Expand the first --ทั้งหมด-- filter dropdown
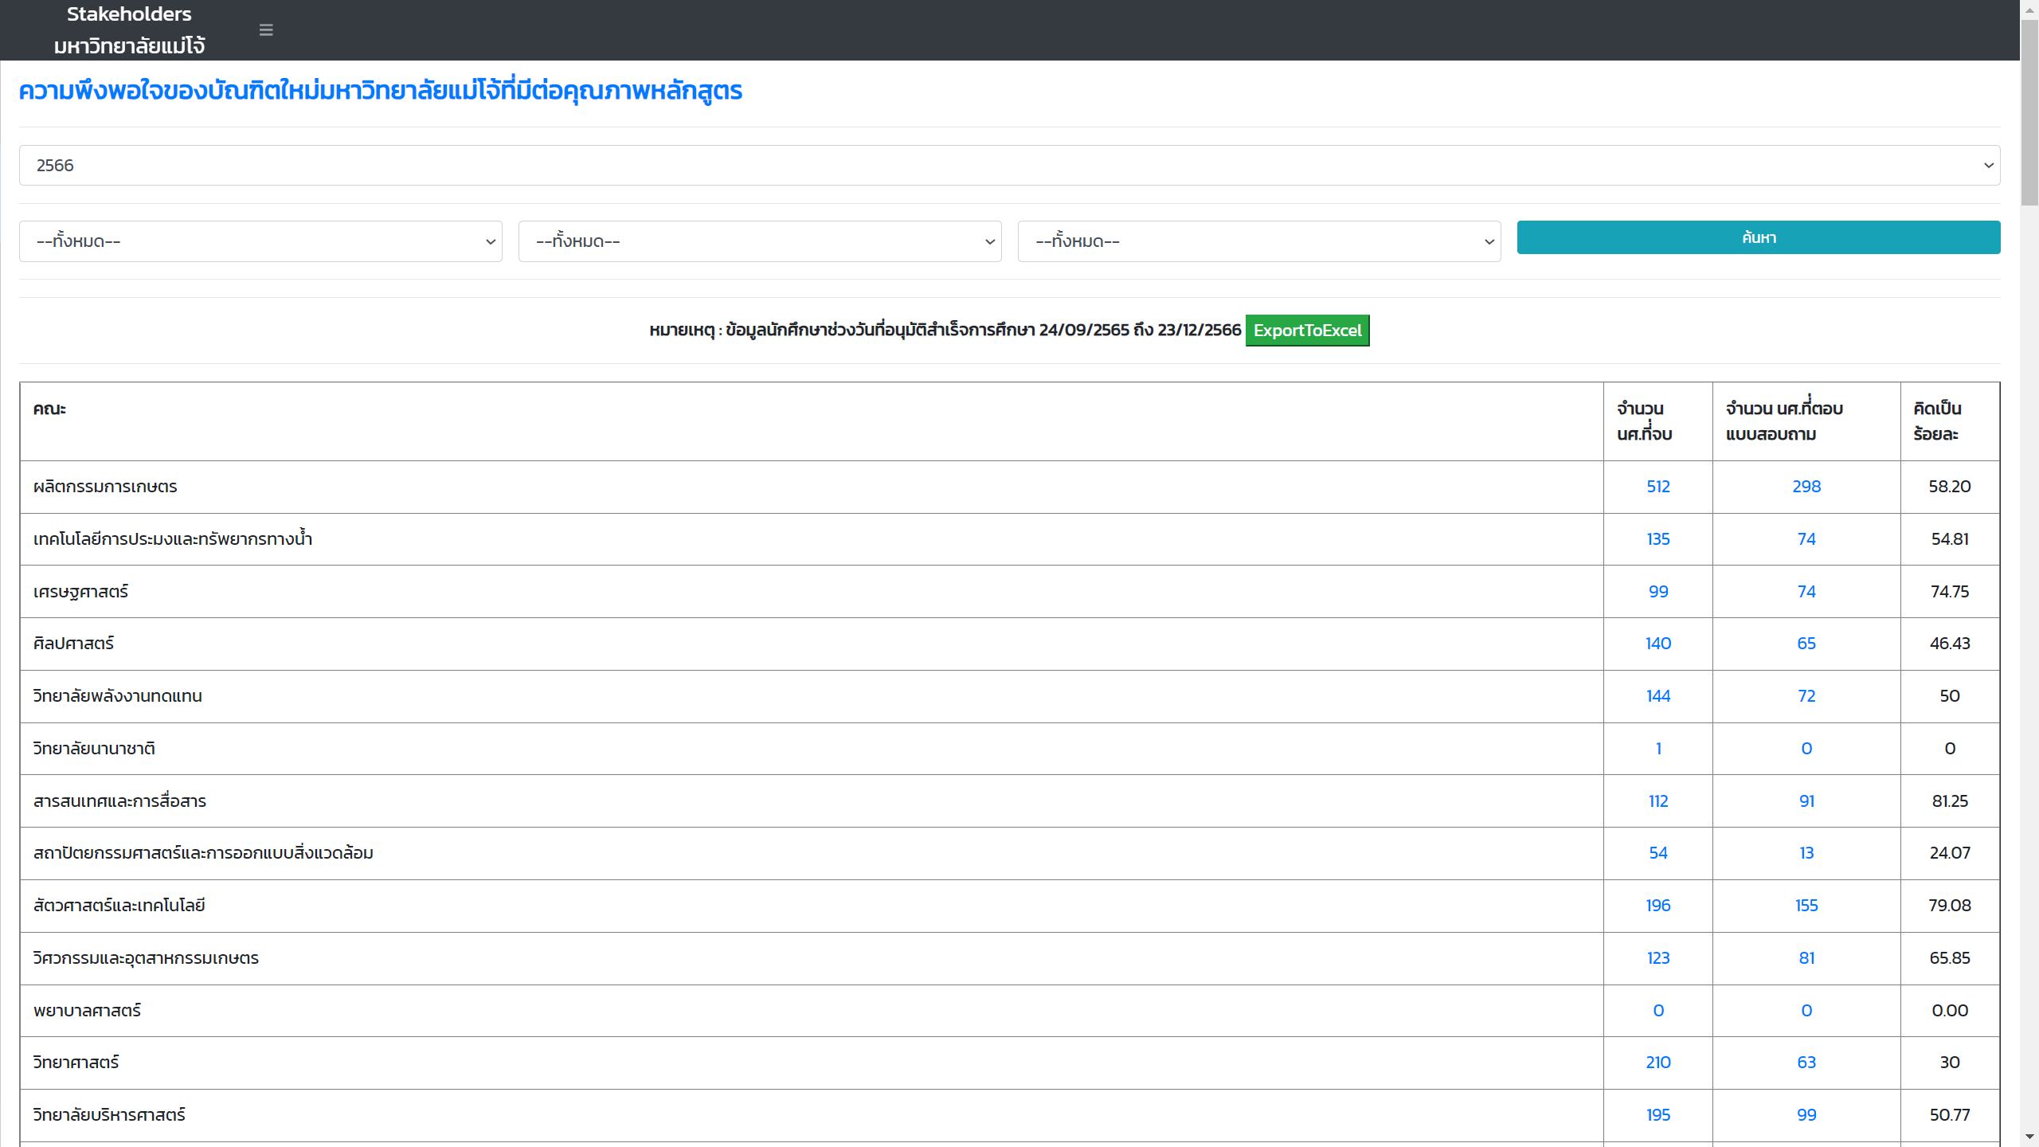 pos(260,241)
